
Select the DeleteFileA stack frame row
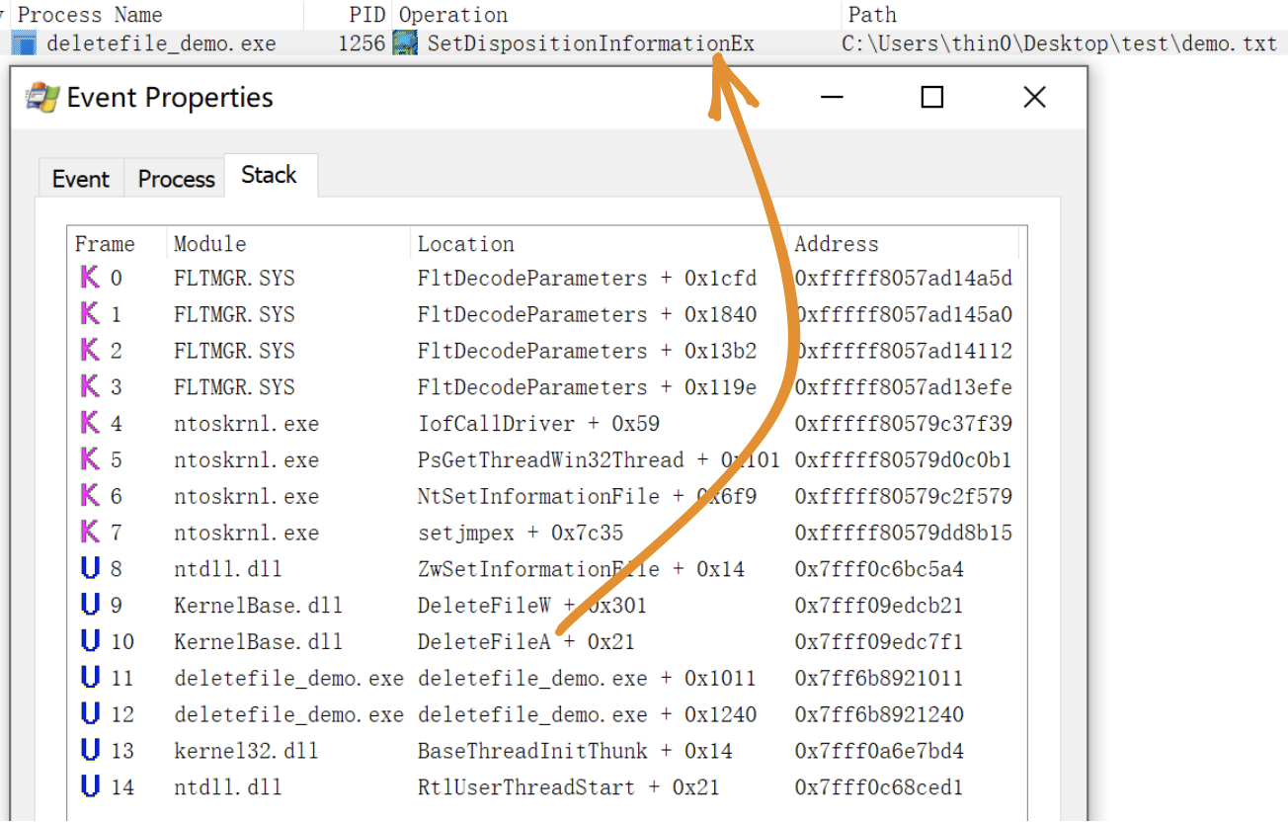(484, 642)
